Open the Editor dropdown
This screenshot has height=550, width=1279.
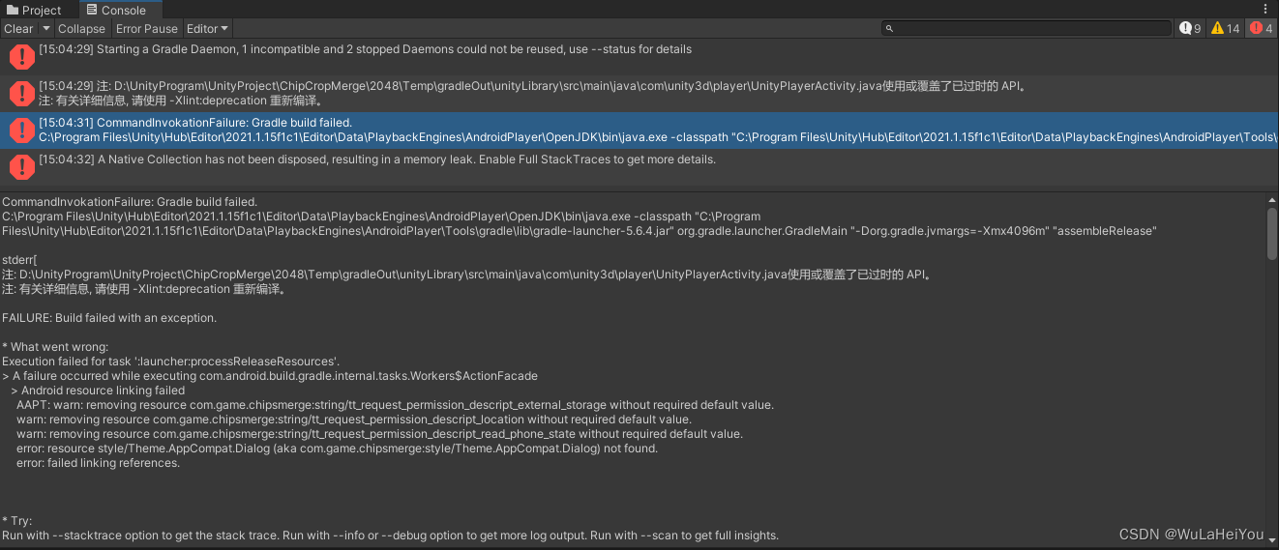tap(207, 29)
